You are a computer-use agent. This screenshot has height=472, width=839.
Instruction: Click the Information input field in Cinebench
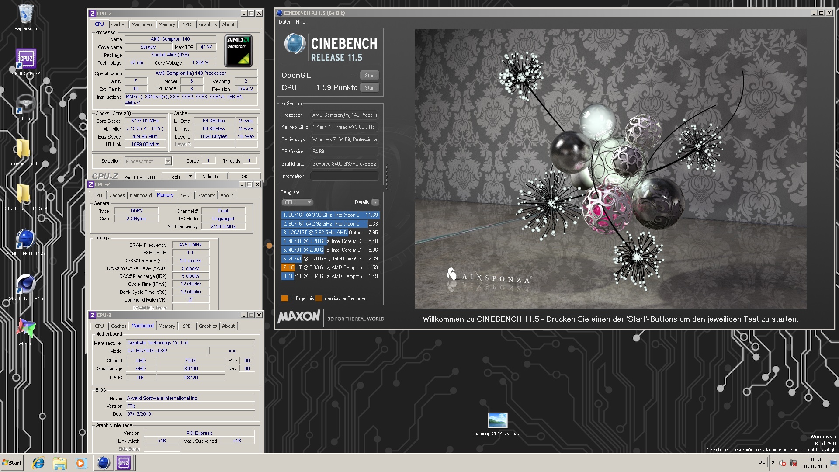(x=344, y=176)
